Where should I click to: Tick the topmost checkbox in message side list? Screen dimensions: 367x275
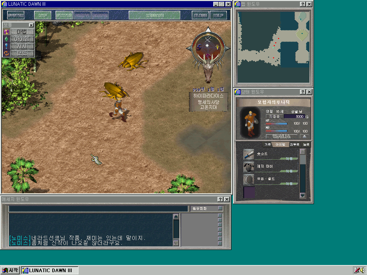click(x=220, y=215)
